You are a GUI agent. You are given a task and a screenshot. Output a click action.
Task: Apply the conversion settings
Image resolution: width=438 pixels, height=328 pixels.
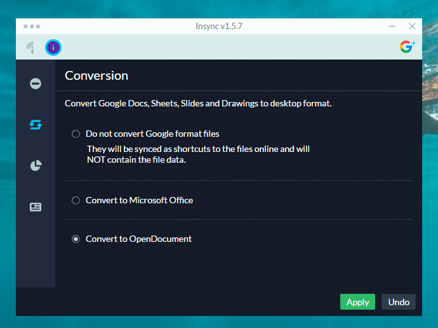[x=357, y=302]
